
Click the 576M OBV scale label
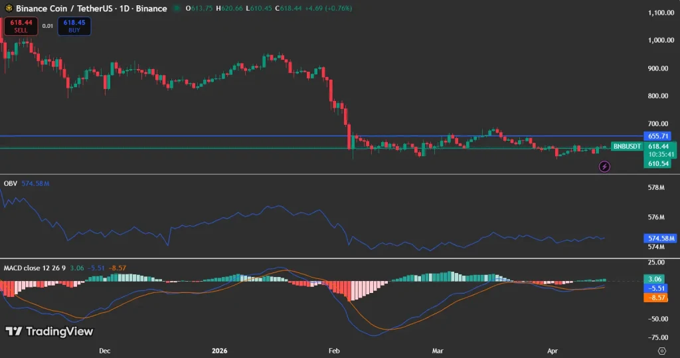(656, 217)
